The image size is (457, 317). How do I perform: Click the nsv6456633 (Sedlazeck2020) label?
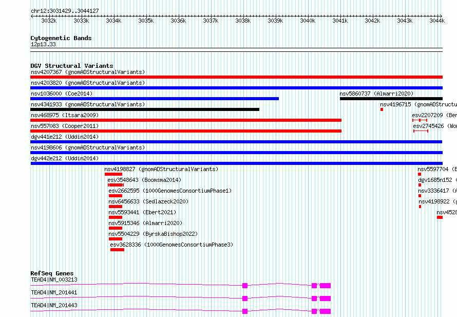tap(148, 201)
